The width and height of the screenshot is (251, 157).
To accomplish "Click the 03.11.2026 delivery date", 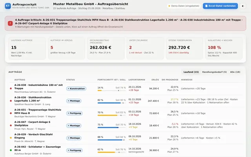I will (135, 111).
